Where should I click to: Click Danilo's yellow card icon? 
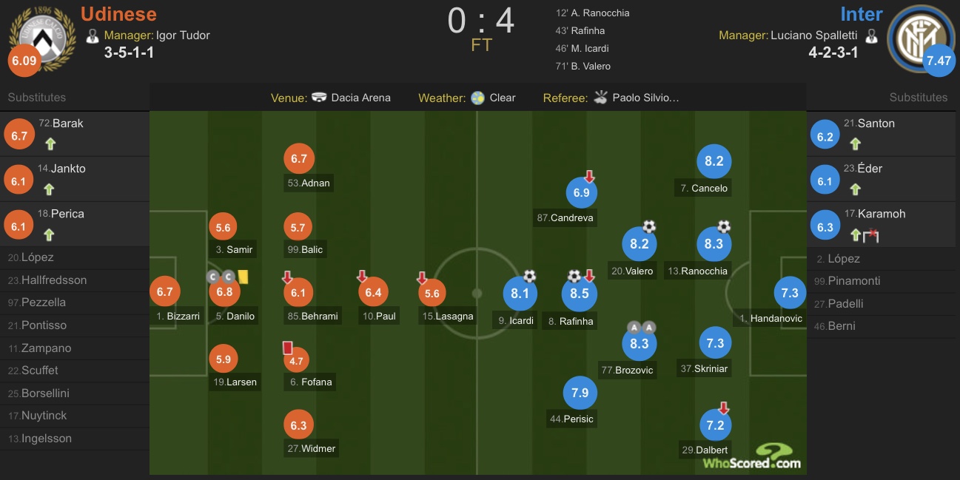coord(242,276)
